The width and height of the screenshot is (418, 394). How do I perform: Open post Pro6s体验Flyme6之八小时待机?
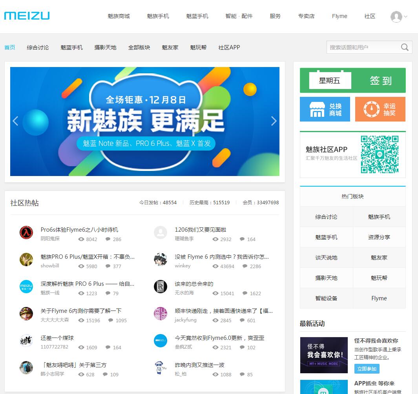(79, 229)
